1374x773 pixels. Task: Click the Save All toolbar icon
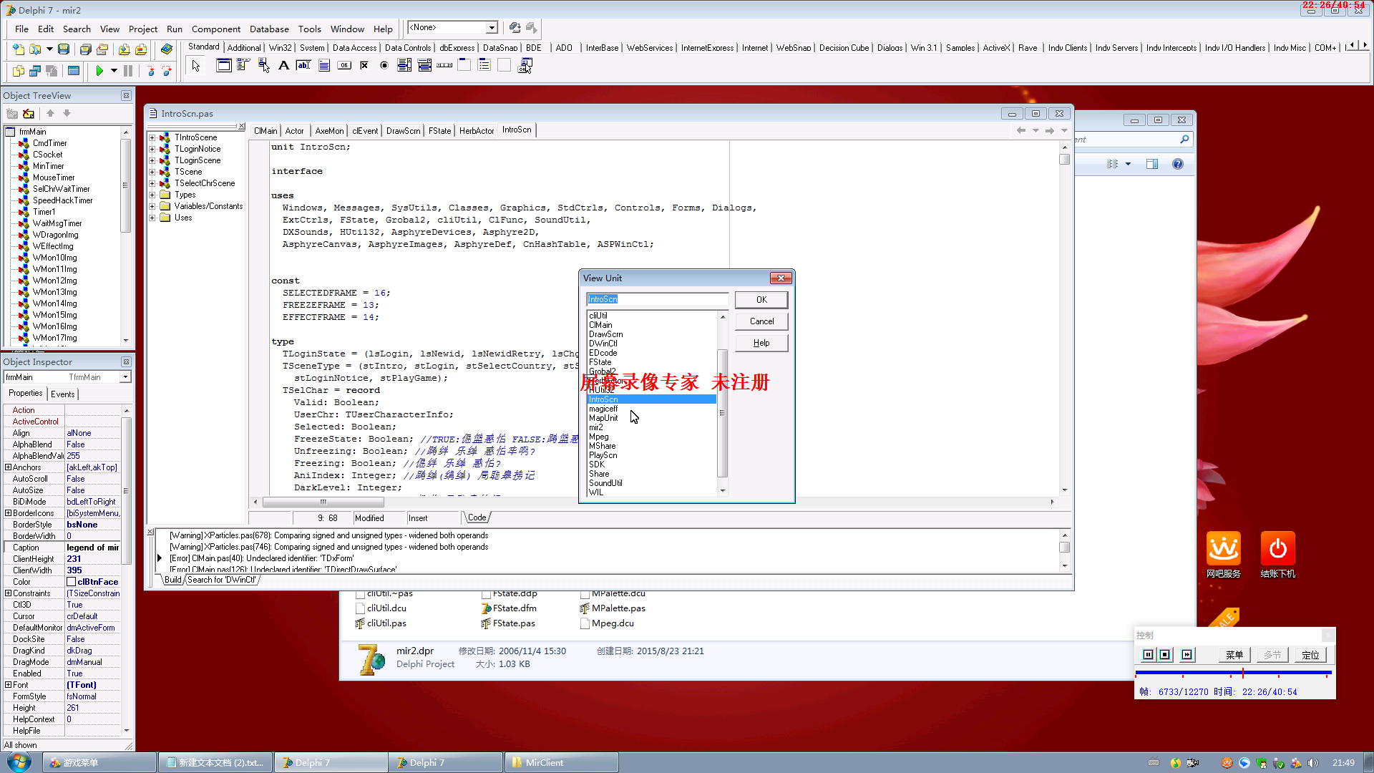[85, 49]
